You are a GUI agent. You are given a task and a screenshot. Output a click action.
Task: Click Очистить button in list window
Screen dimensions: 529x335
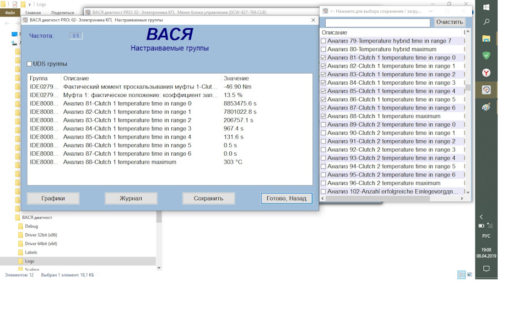(450, 22)
